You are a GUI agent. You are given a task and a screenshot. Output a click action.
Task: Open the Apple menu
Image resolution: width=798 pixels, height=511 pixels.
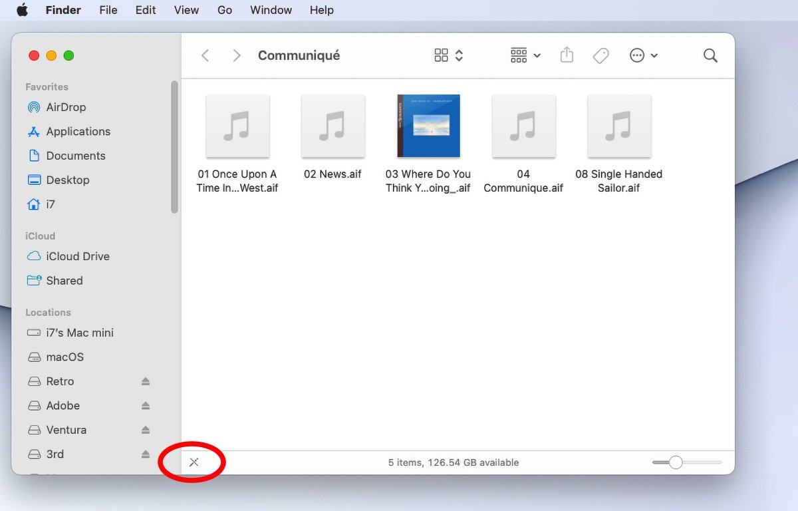(x=23, y=10)
